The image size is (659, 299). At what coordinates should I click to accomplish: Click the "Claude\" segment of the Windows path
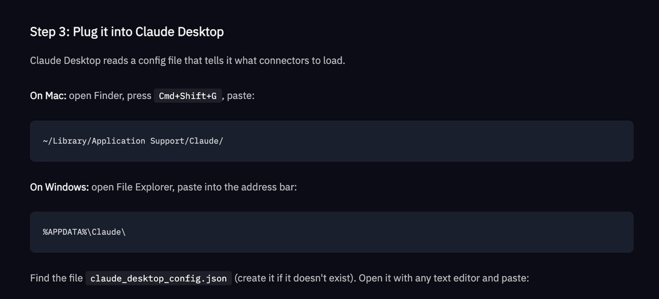coord(110,231)
